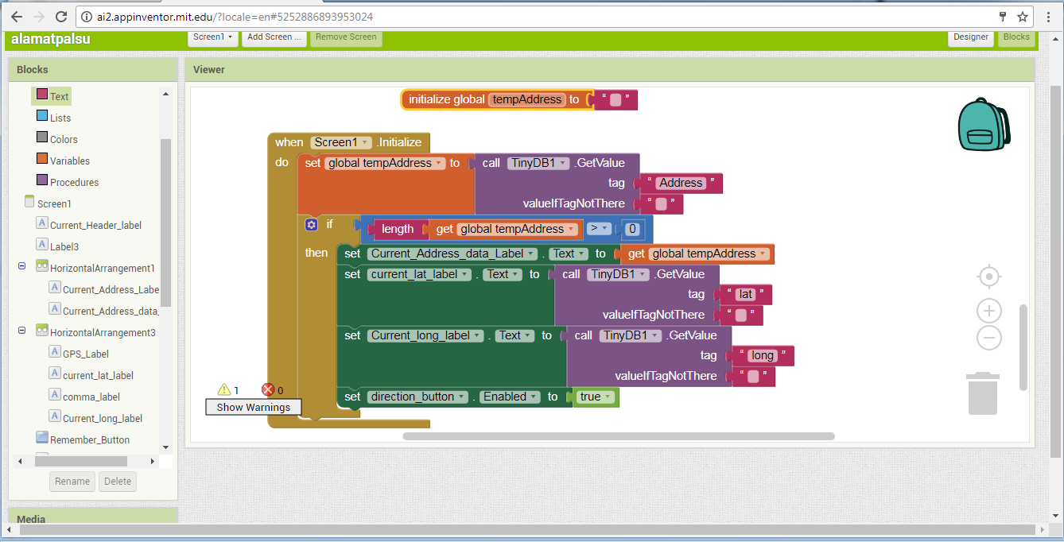
Task: Switch to the Blocks view
Action: [x=1016, y=37]
